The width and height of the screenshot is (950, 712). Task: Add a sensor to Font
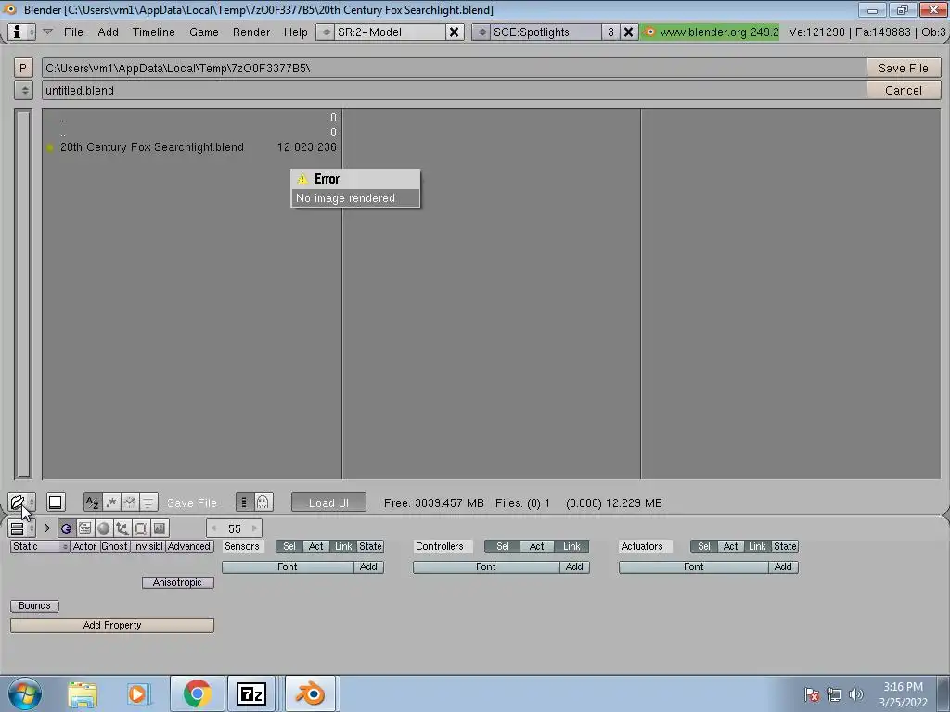pos(368,566)
